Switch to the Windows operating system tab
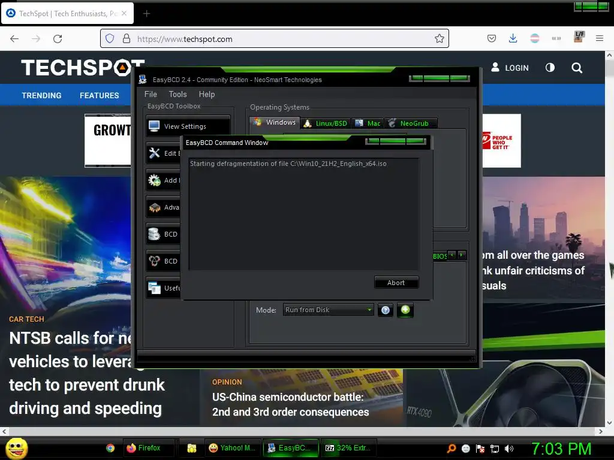The height and width of the screenshot is (460, 614). tap(275, 122)
